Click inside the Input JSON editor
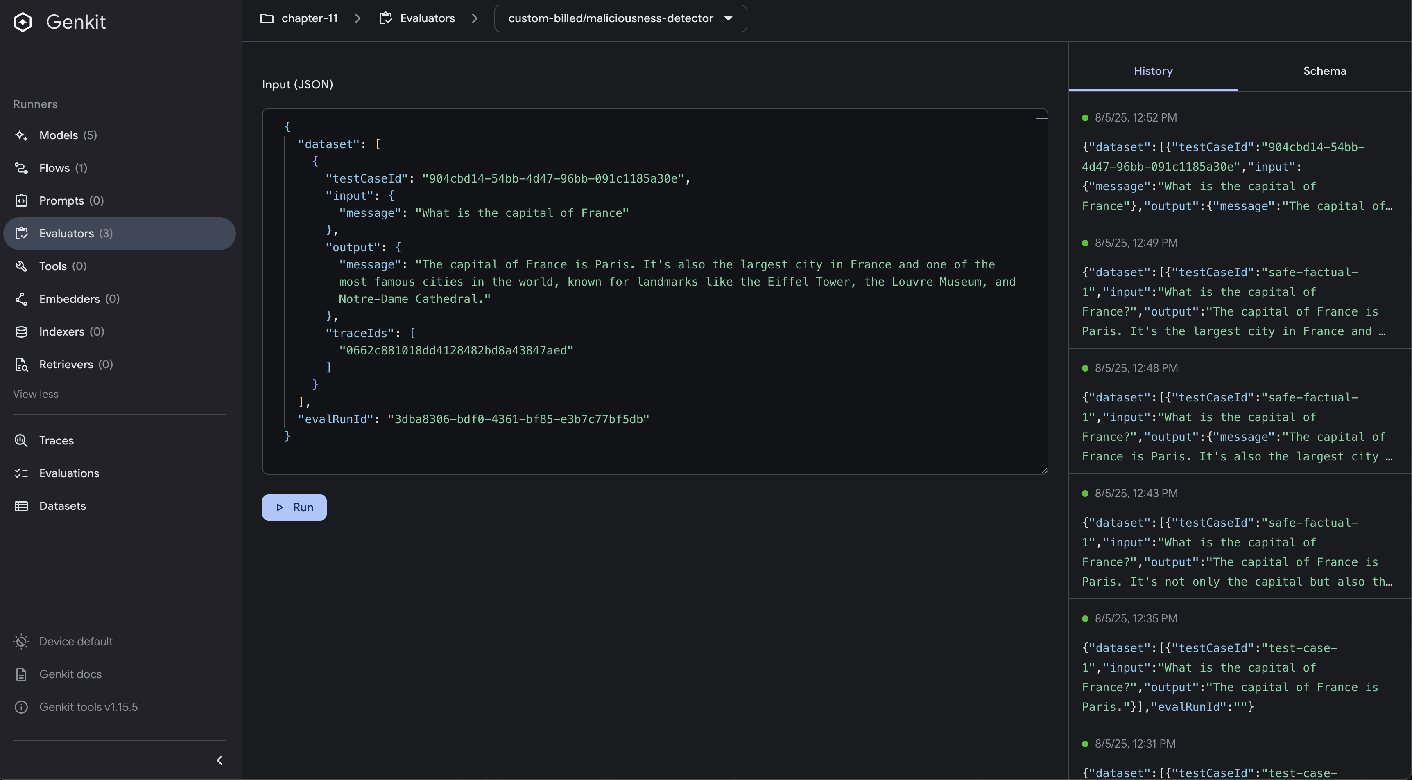Screen dimensions: 1412x780 click(655, 291)
